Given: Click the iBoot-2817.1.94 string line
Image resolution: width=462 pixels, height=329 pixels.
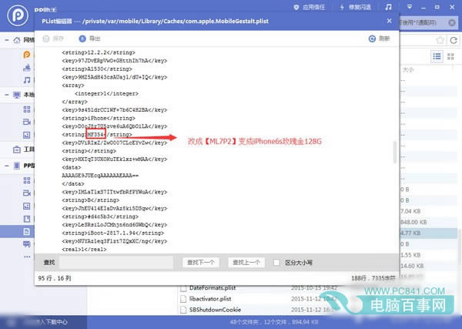Looking at the screenshot, I should pyautogui.click(x=113, y=233).
